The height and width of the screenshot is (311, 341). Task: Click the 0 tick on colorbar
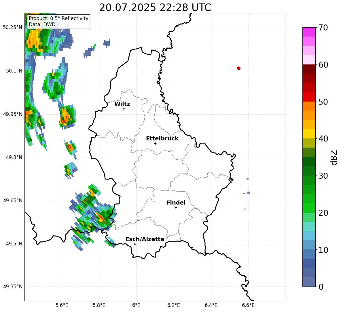click(x=321, y=287)
